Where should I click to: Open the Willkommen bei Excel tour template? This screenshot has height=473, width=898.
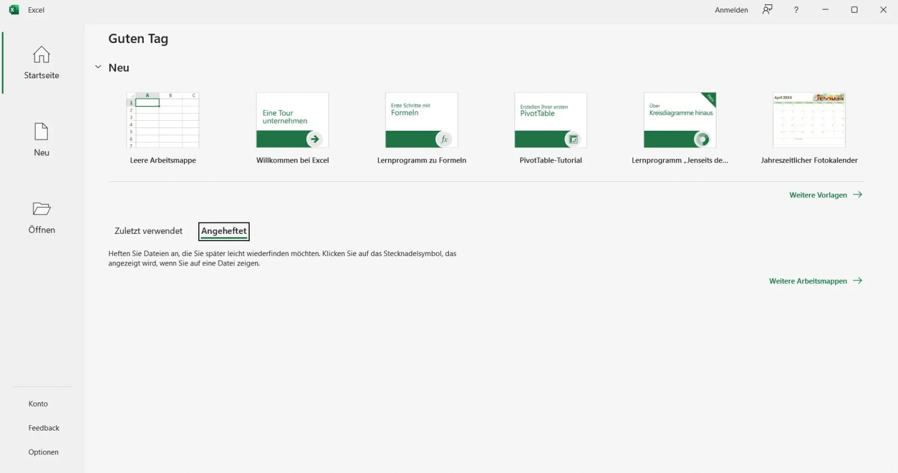292,120
